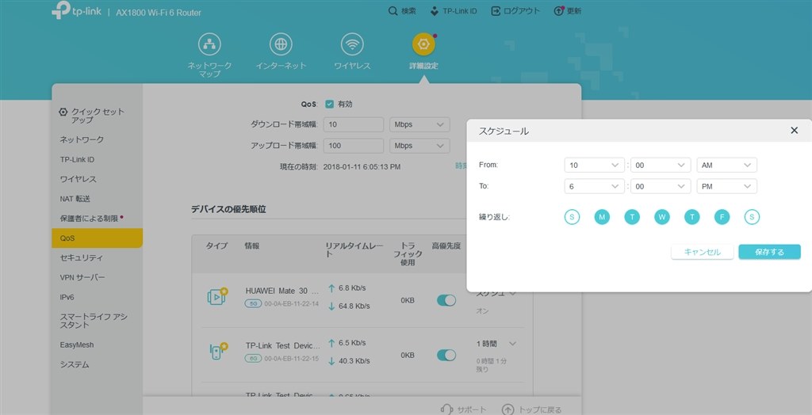Toggle Wednesday in repeat days

pos(662,217)
